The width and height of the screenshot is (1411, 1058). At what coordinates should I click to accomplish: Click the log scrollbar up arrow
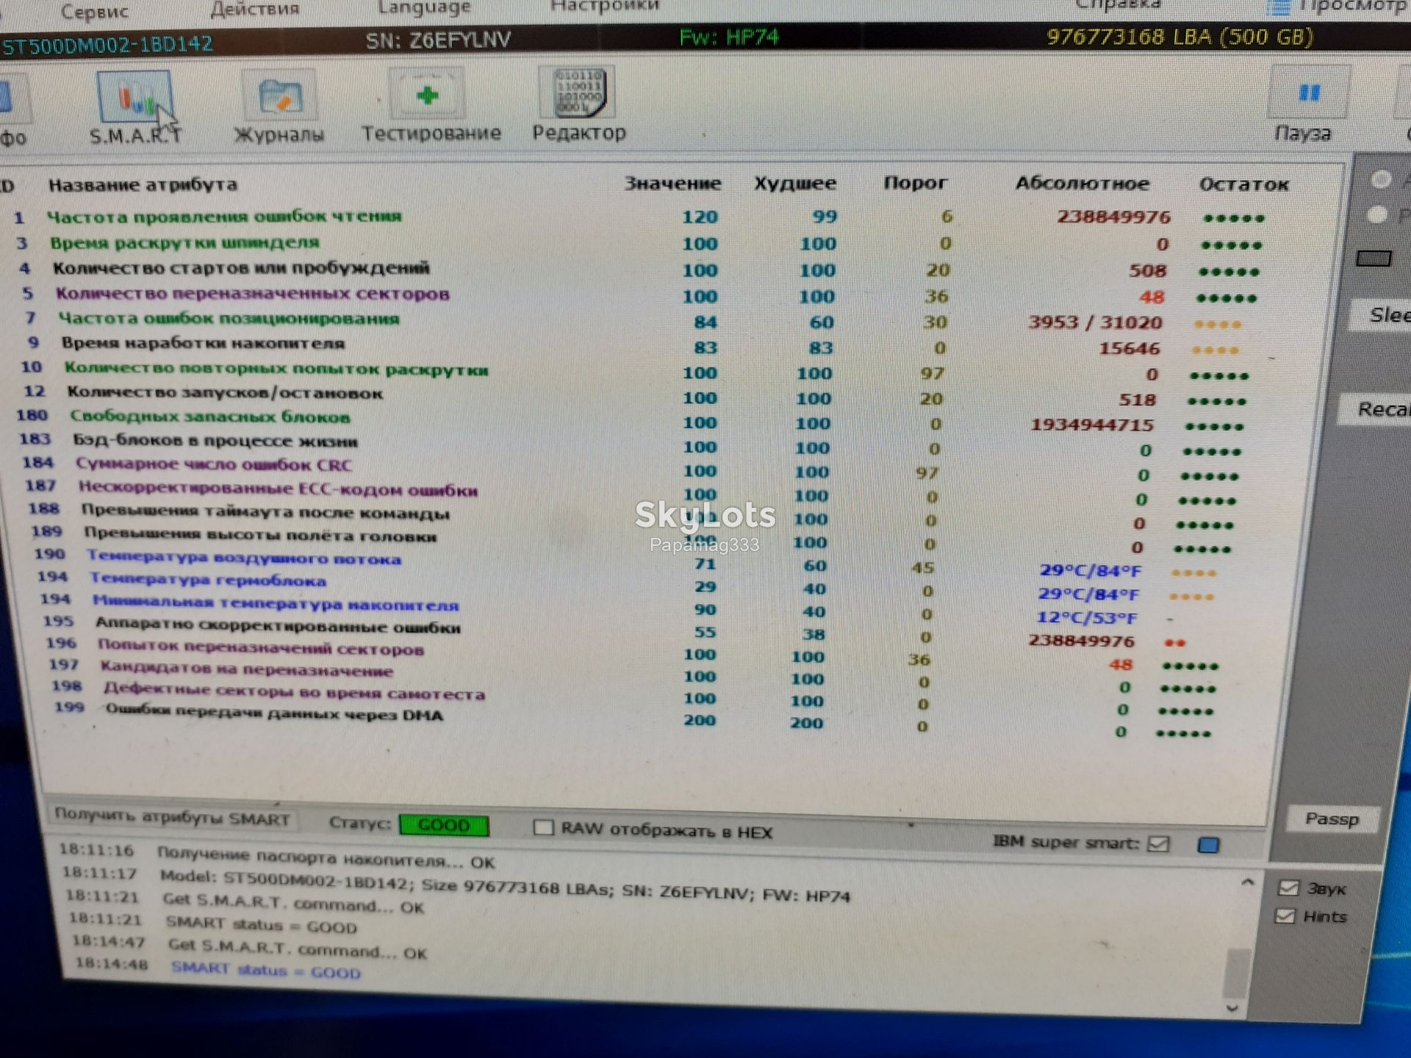(1247, 882)
